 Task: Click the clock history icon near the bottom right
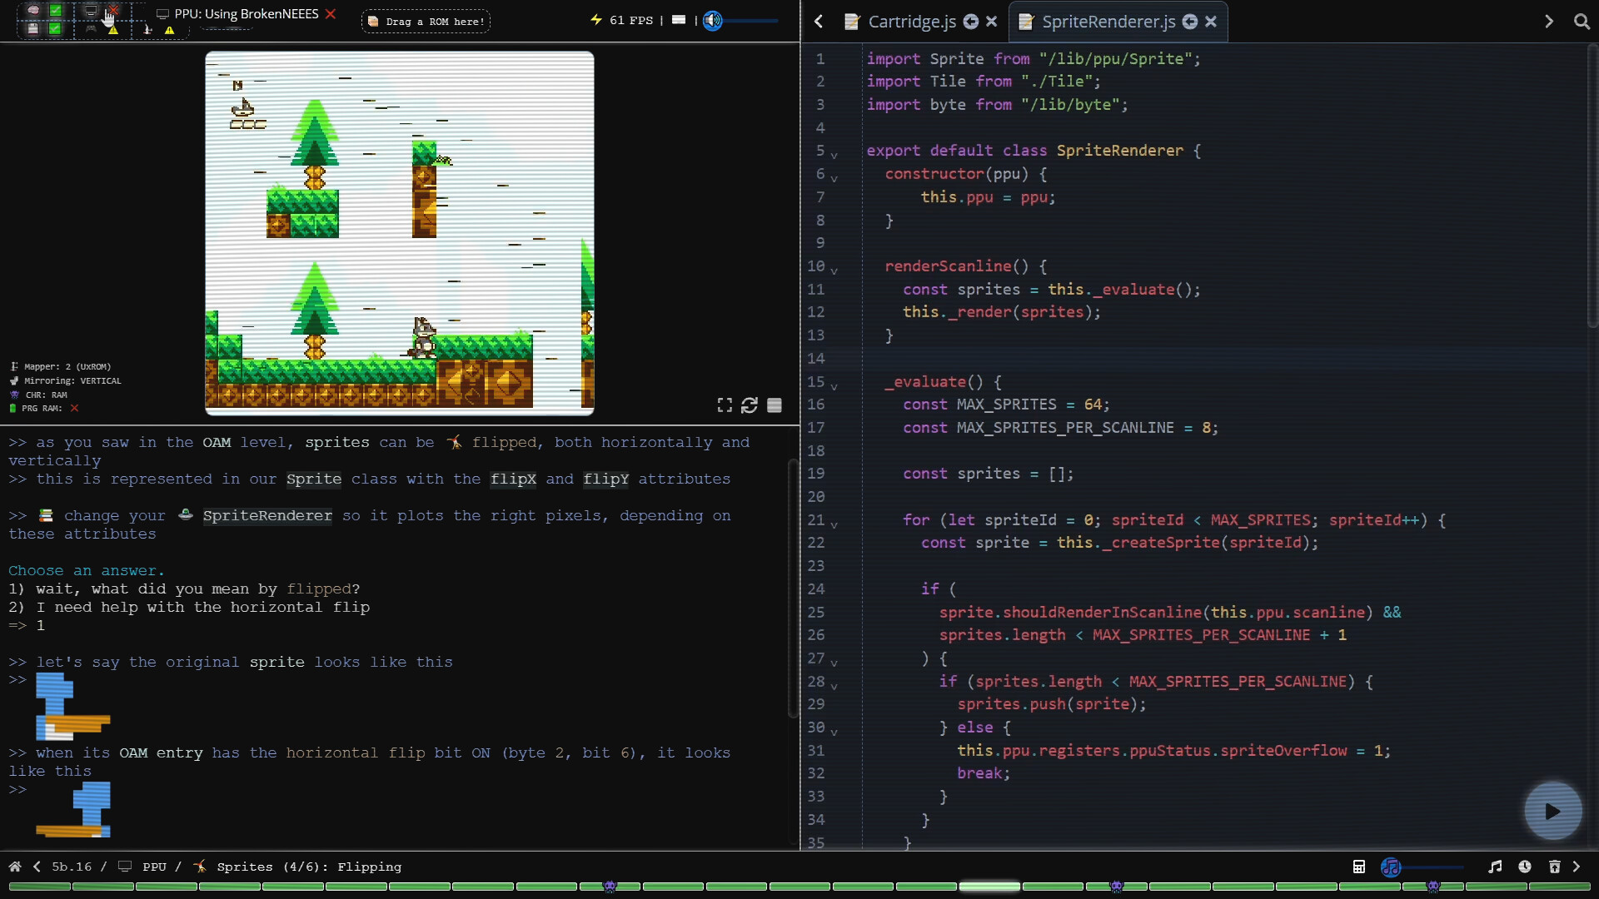tap(1525, 867)
